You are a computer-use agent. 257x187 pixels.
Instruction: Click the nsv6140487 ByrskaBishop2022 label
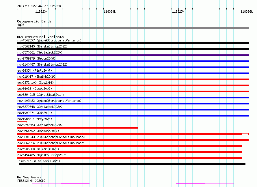click(42, 64)
